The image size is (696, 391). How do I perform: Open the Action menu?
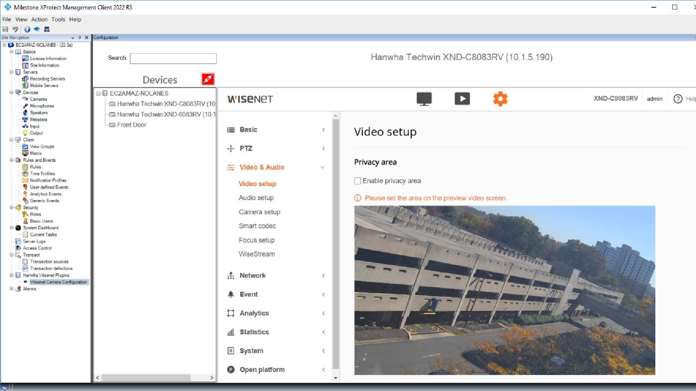(39, 19)
